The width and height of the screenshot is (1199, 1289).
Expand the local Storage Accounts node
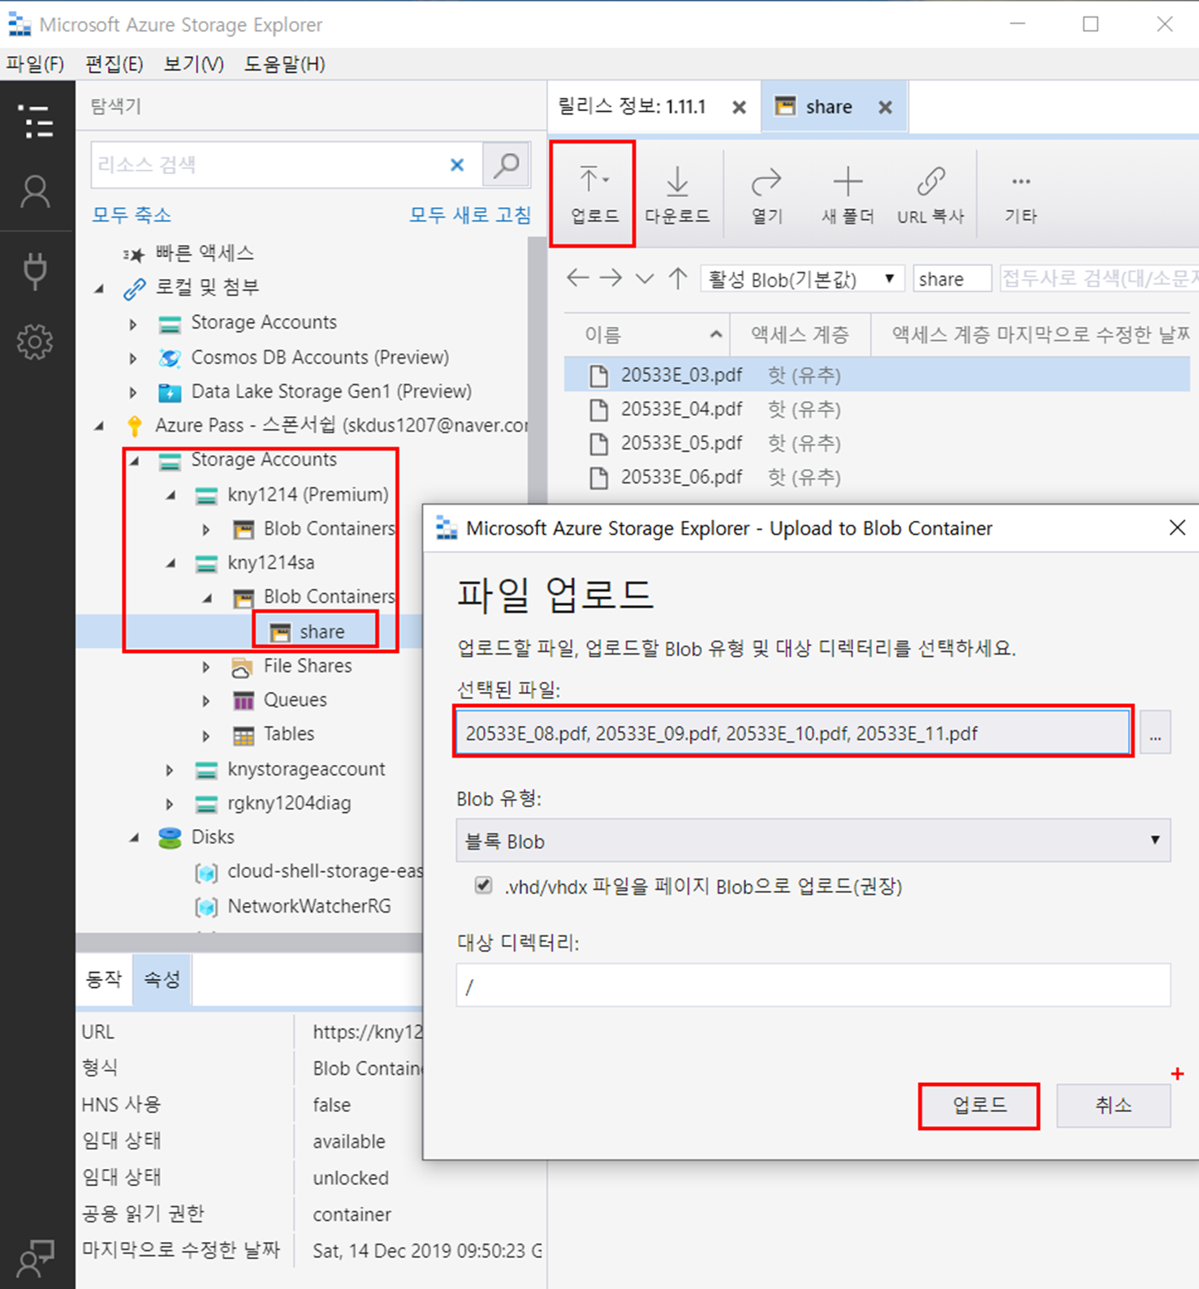coord(133,324)
